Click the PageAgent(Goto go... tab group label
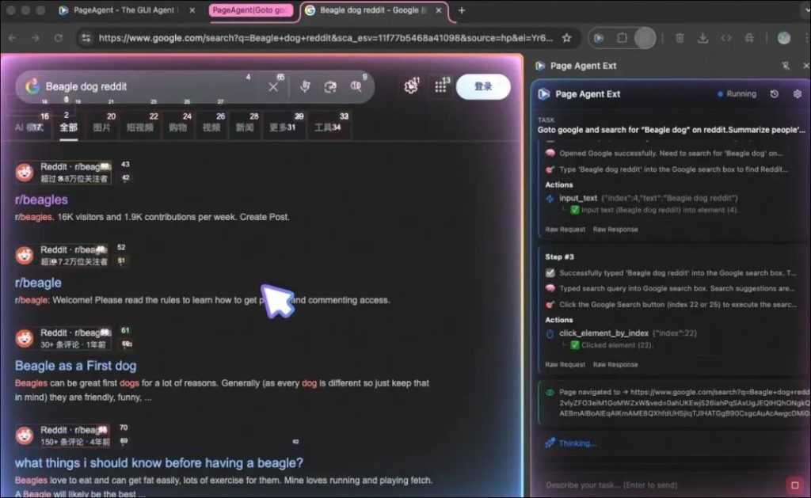 click(x=250, y=10)
